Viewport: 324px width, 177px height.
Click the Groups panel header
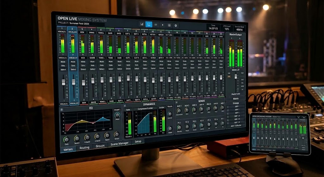point(236,103)
